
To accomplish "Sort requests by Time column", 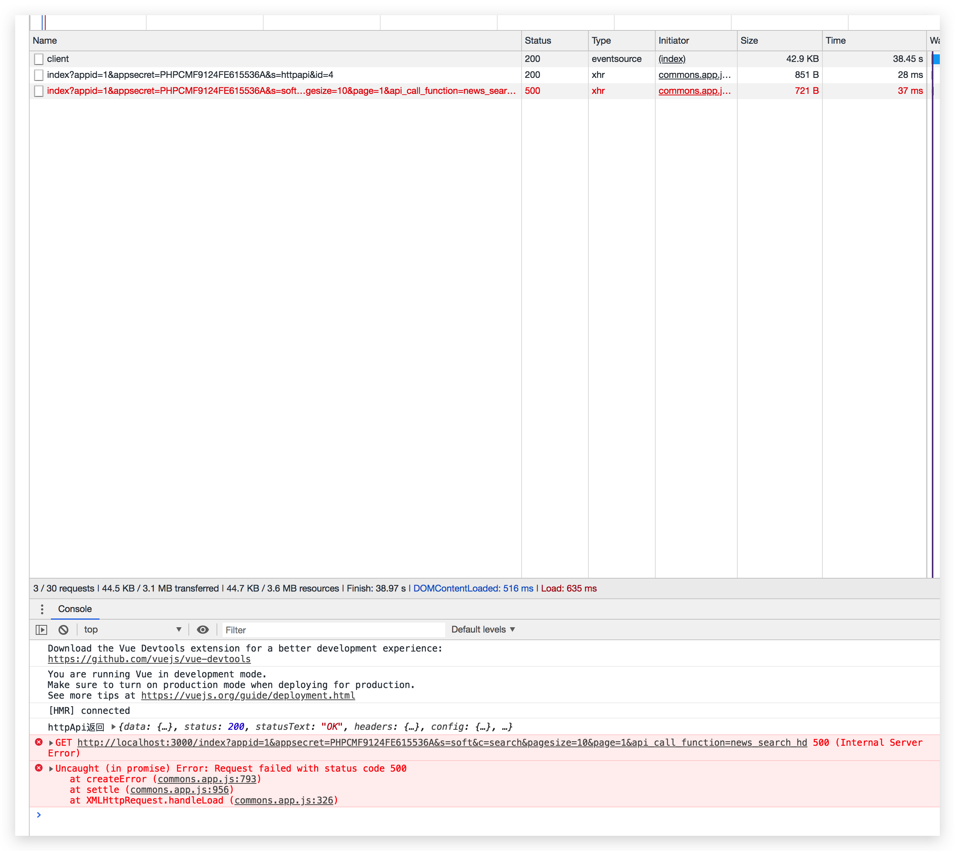I will point(874,41).
